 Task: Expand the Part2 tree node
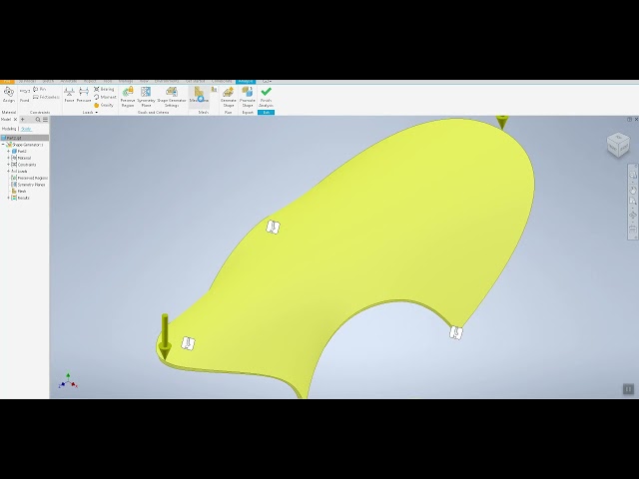9,151
